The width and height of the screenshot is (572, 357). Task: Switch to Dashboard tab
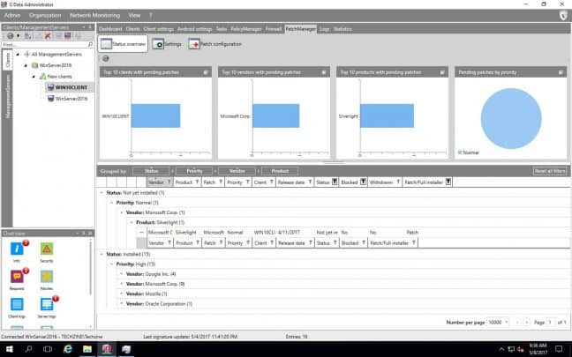click(x=110, y=29)
